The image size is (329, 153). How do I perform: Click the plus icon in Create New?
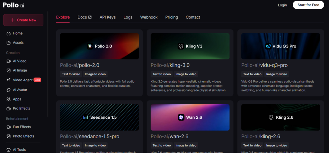click(x=13, y=20)
